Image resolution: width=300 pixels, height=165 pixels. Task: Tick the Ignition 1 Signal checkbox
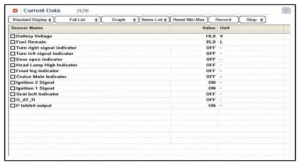pos(13,89)
